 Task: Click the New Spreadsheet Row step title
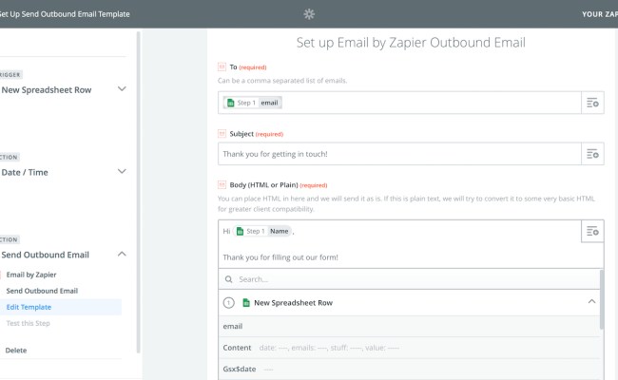[47, 90]
